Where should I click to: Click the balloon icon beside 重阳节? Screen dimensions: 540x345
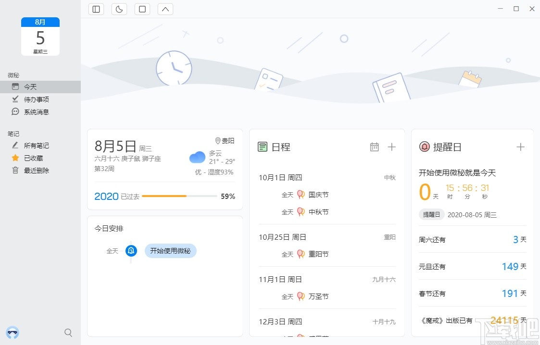point(301,254)
